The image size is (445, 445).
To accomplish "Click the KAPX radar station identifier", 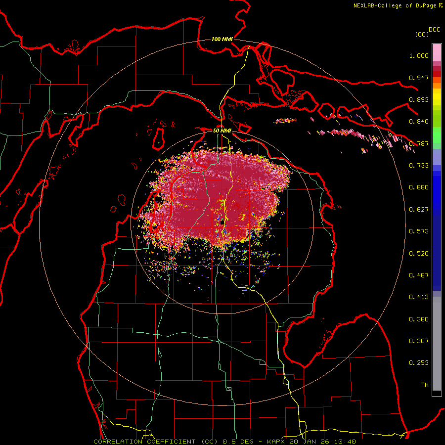I will pos(277,442).
